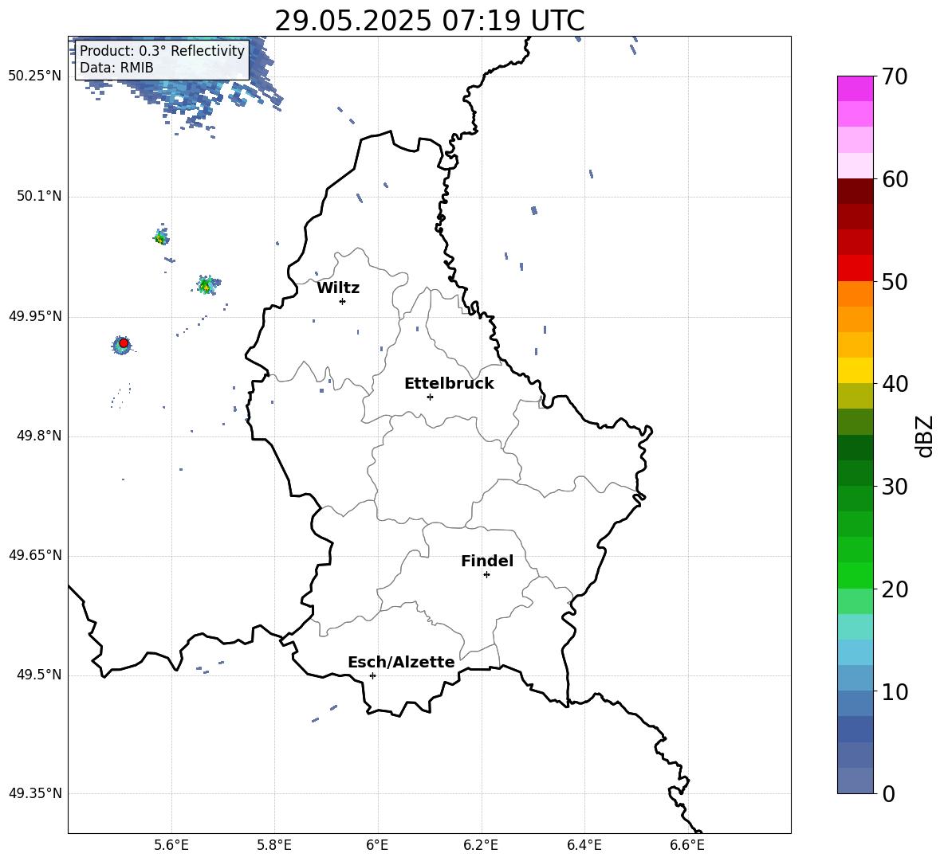The image size is (944, 861).
Task: Click the Findel city label
Action: point(487,561)
